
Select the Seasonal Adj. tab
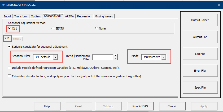pos(53,16)
